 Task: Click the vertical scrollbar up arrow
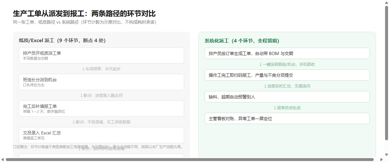point(386,3)
